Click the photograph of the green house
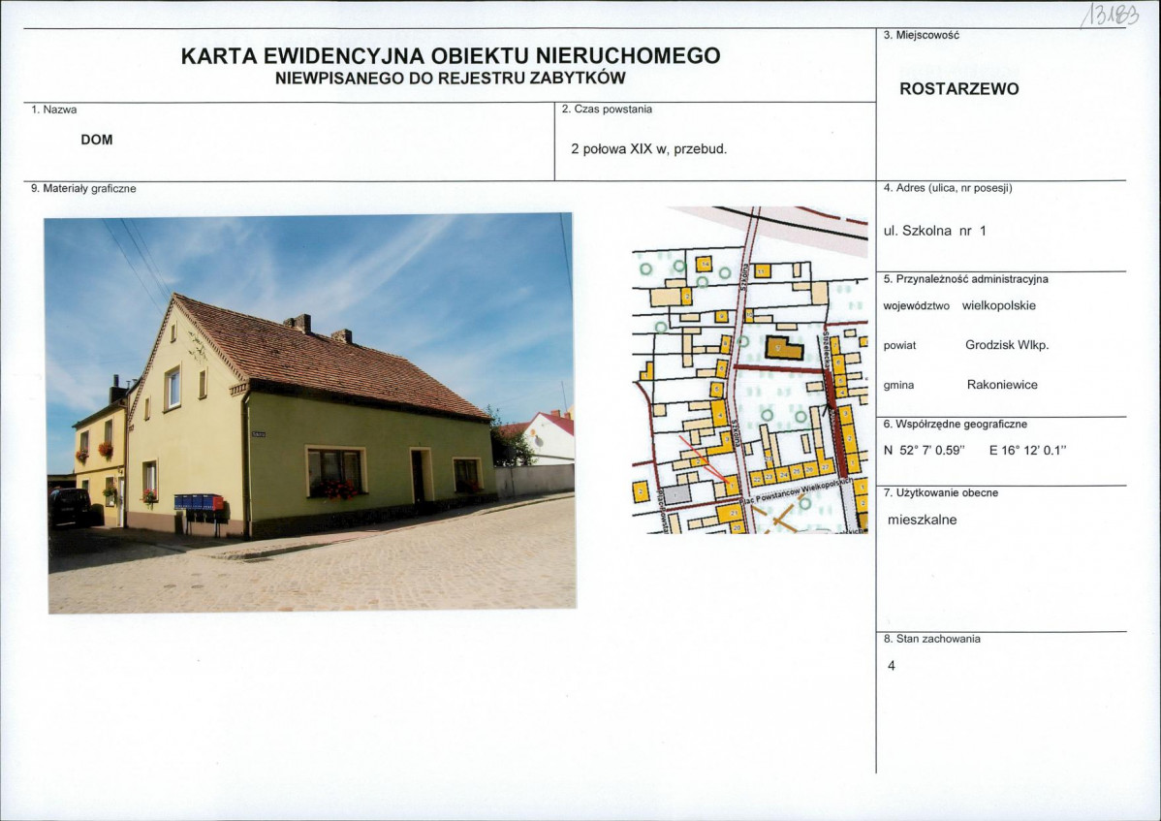Viewport: 1161px width, 821px height. click(x=311, y=413)
